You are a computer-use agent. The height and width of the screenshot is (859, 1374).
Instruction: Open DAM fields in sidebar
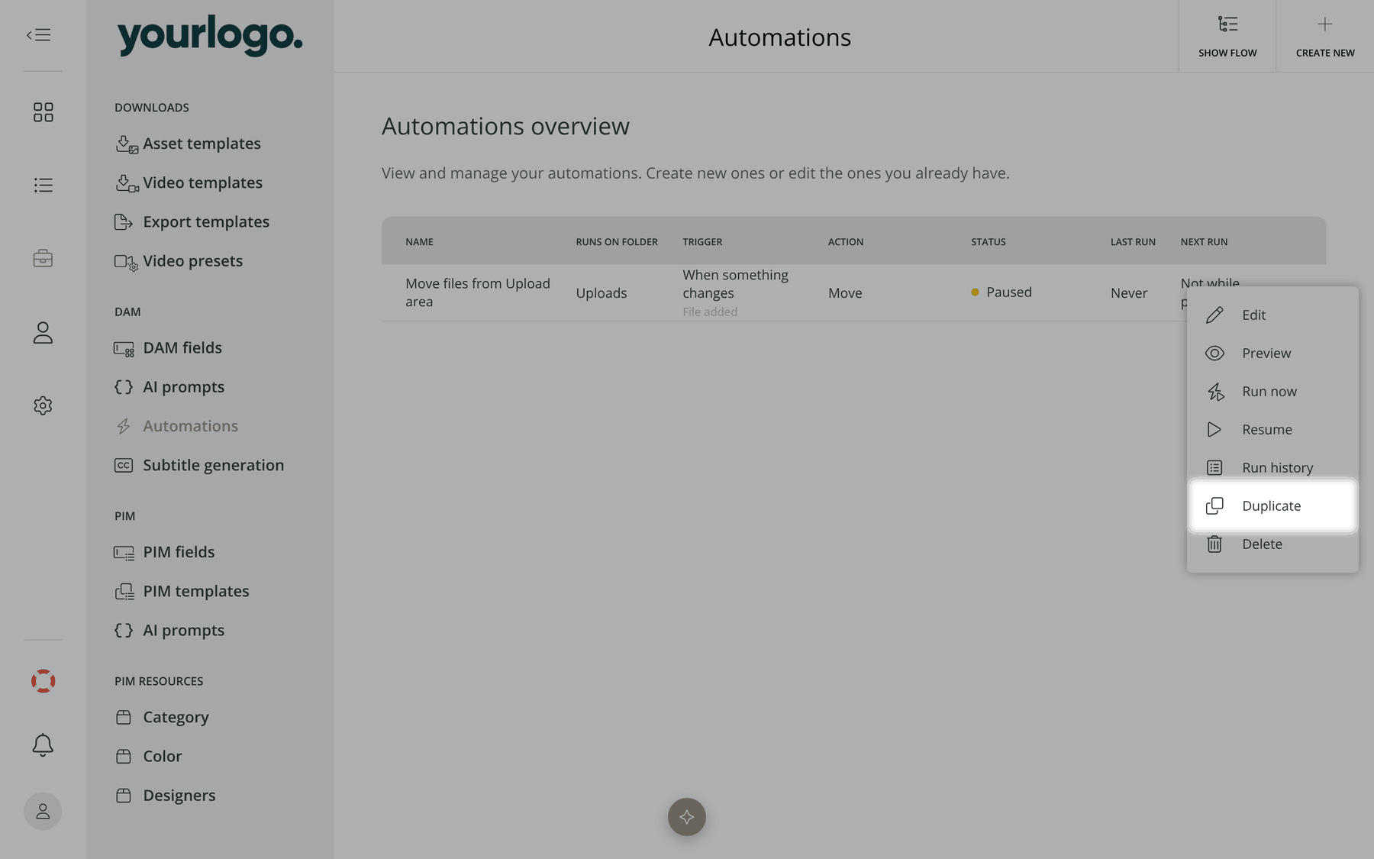point(168,348)
